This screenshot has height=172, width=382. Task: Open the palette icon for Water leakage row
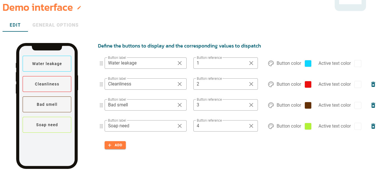[271, 63]
